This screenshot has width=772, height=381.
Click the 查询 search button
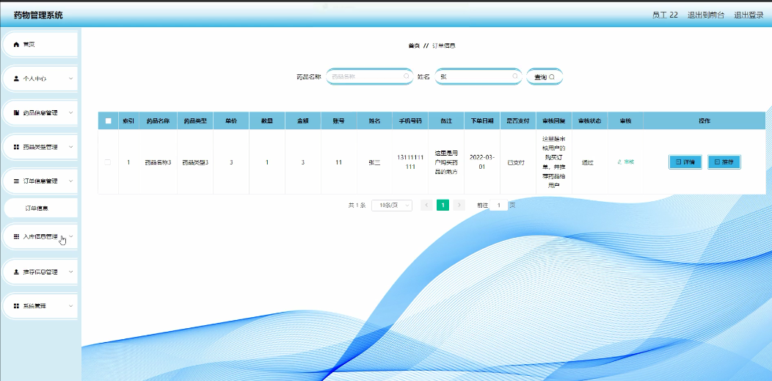point(545,77)
